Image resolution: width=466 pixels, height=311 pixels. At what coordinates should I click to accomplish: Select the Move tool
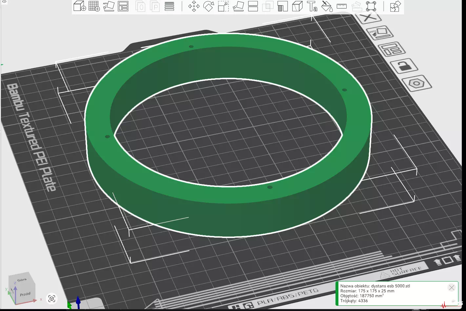tap(194, 6)
